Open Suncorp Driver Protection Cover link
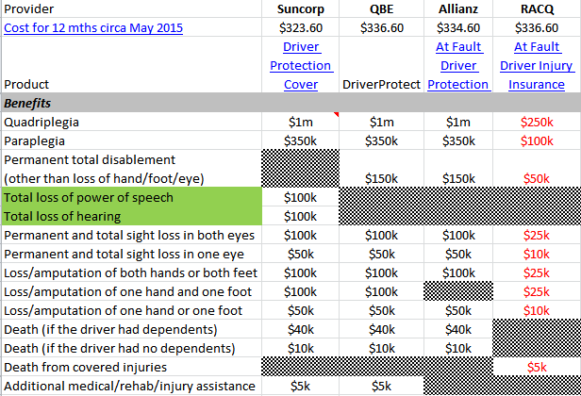Viewport: 581px width, 396px height. [301, 66]
